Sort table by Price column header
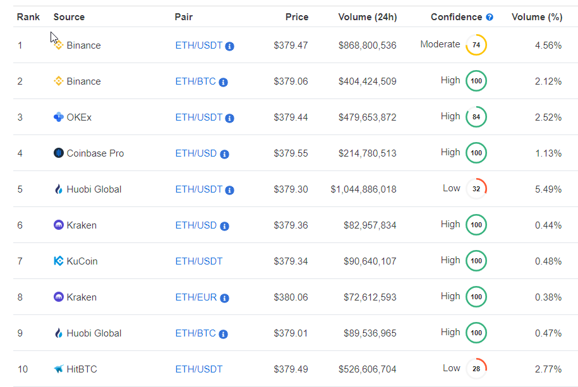 tap(297, 17)
